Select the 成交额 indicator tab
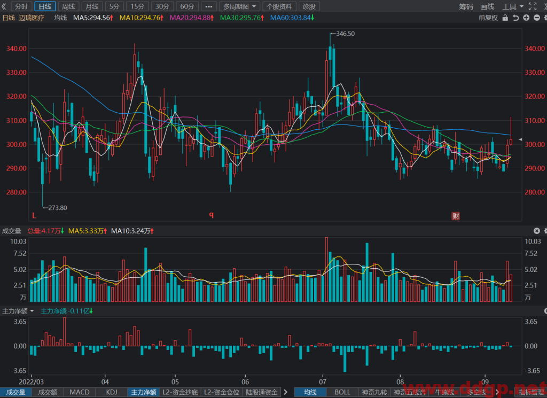This screenshot has height=398, width=547. 48,392
